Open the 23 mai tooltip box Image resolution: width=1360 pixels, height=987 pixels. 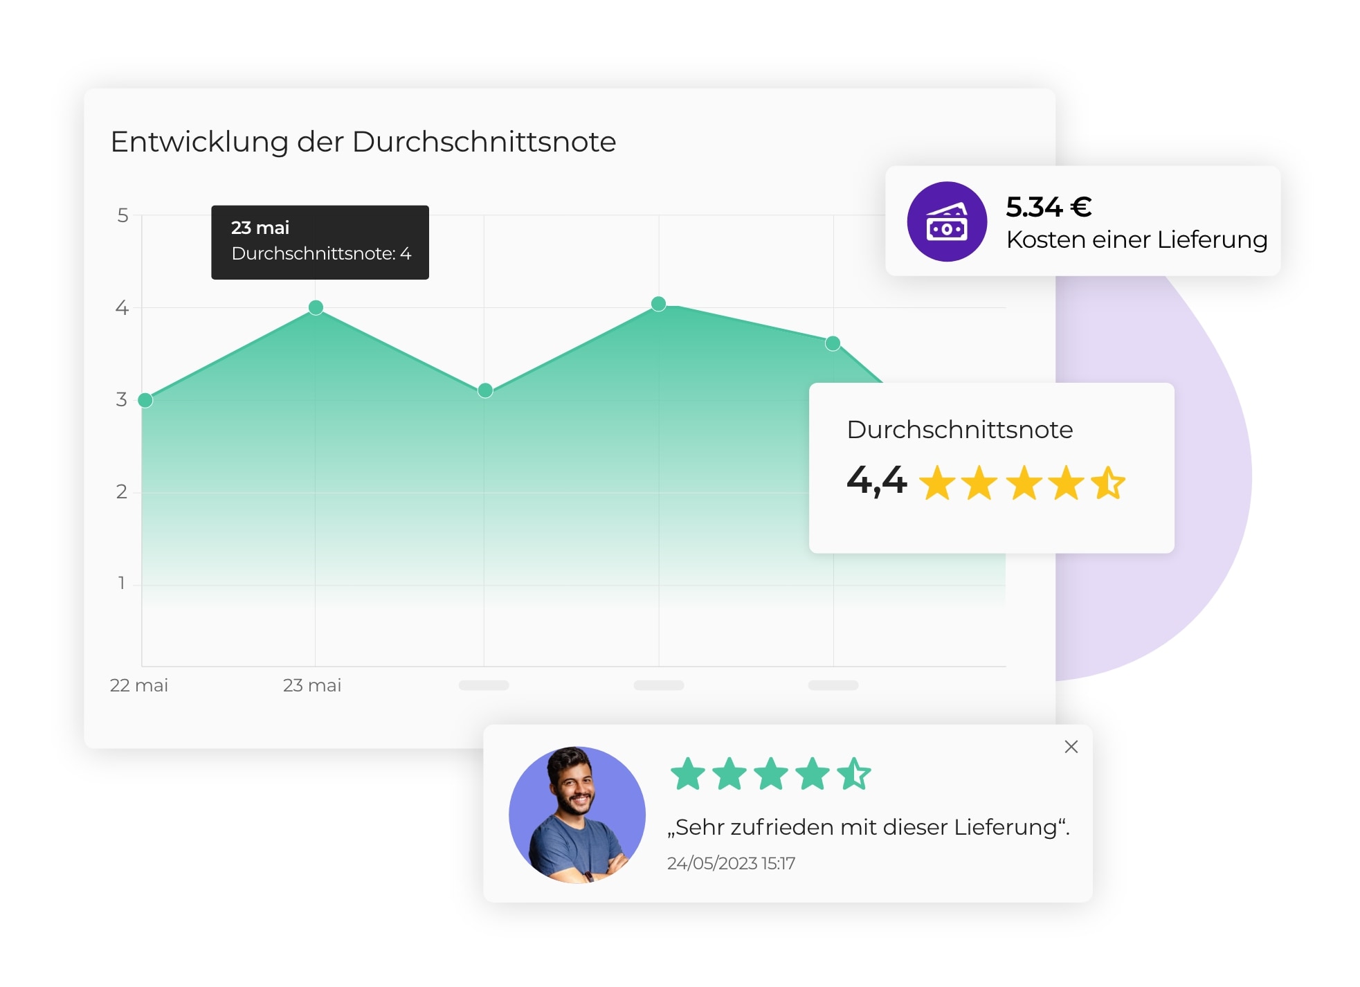[x=320, y=242]
